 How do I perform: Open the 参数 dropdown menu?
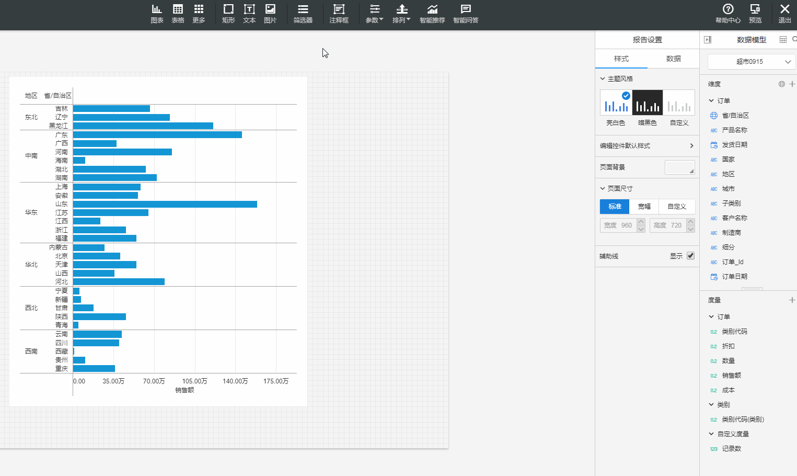pos(374,14)
